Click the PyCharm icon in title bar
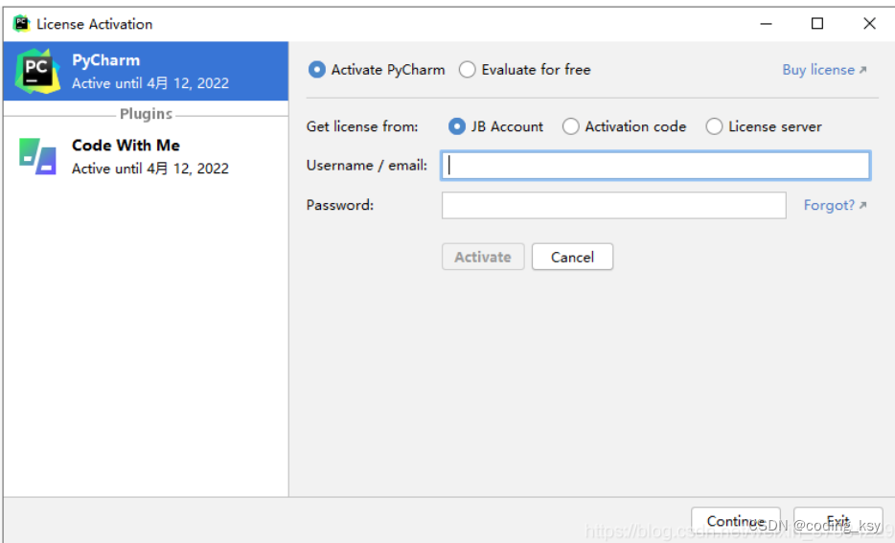The height and width of the screenshot is (543, 895). click(x=21, y=23)
